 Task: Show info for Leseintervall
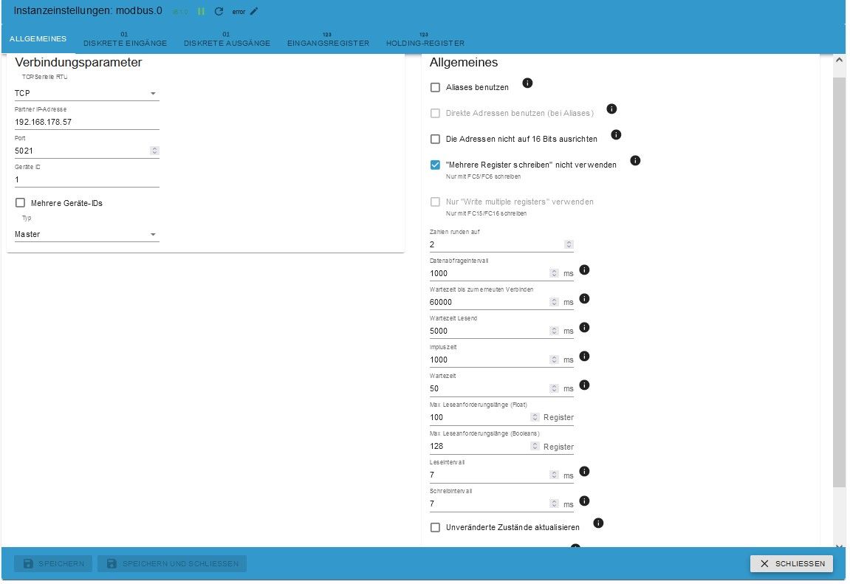pos(584,471)
